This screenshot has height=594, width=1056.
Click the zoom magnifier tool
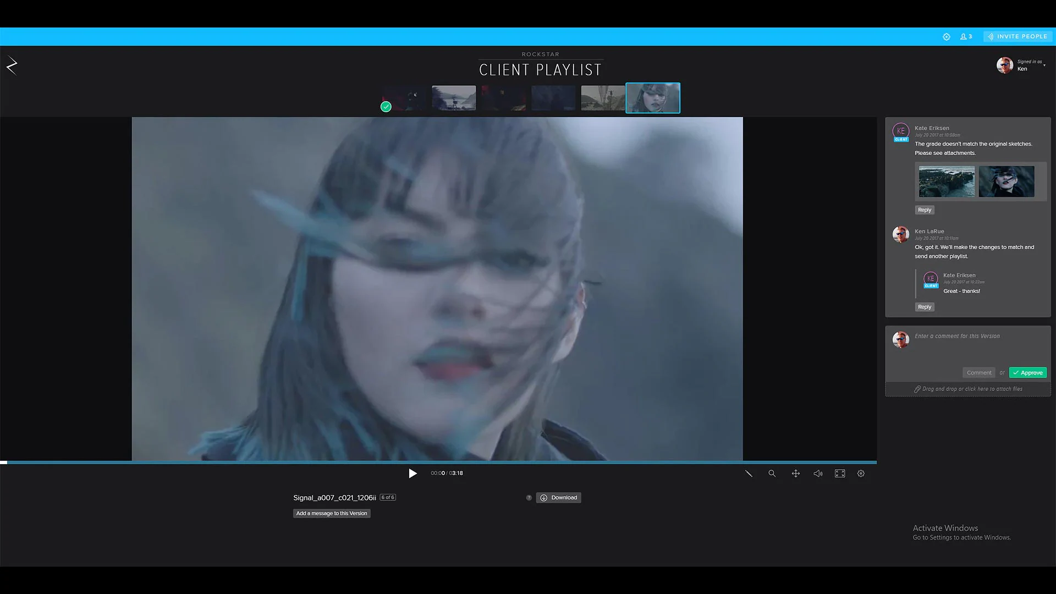pyautogui.click(x=772, y=474)
